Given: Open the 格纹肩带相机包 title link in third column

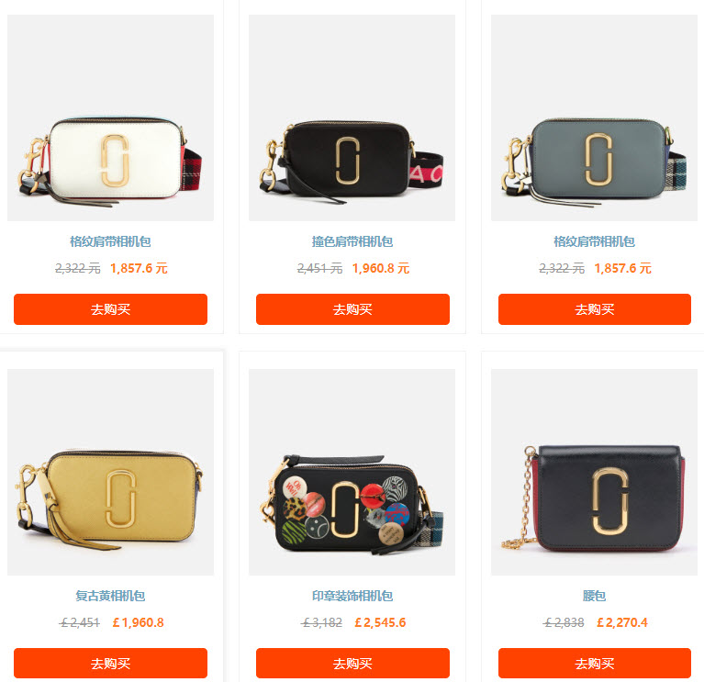Looking at the screenshot, I should 594,241.
